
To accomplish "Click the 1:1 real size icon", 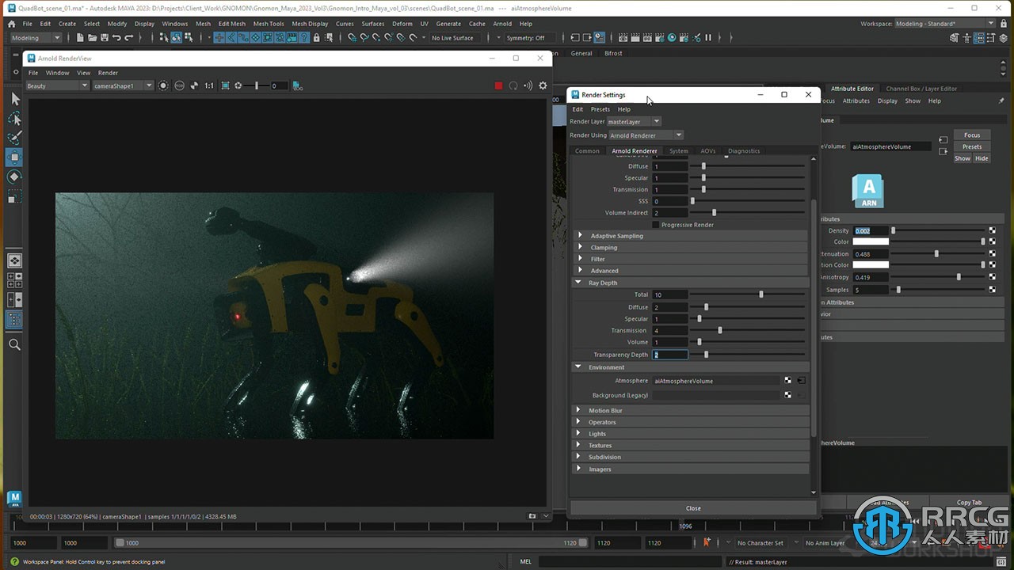I will pos(209,85).
